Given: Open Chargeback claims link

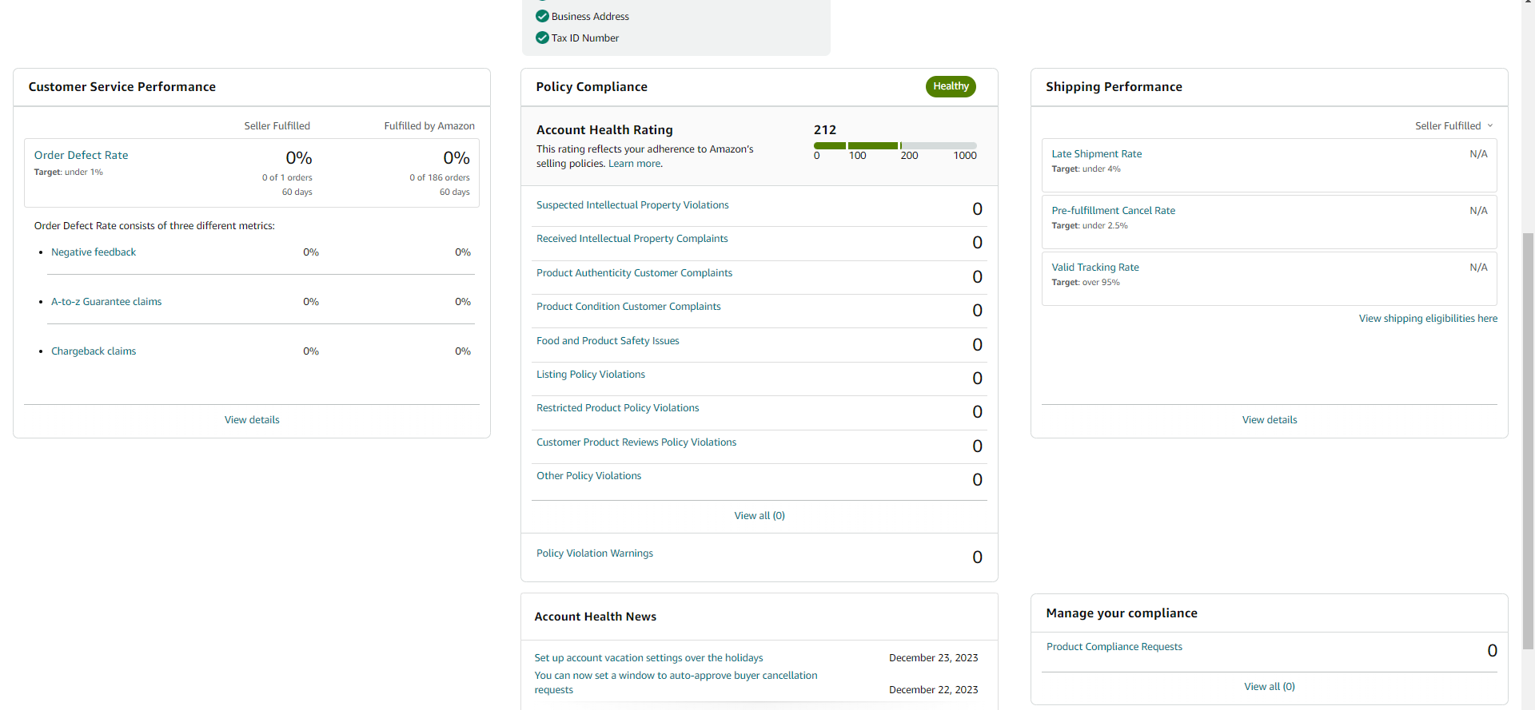Looking at the screenshot, I should pyautogui.click(x=94, y=351).
